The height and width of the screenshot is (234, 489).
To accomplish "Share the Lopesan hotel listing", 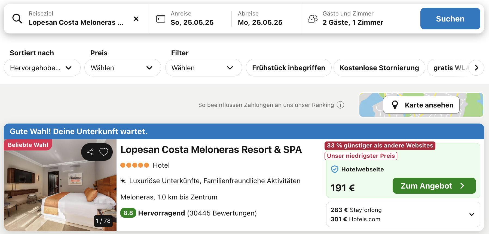I will [x=90, y=152].
